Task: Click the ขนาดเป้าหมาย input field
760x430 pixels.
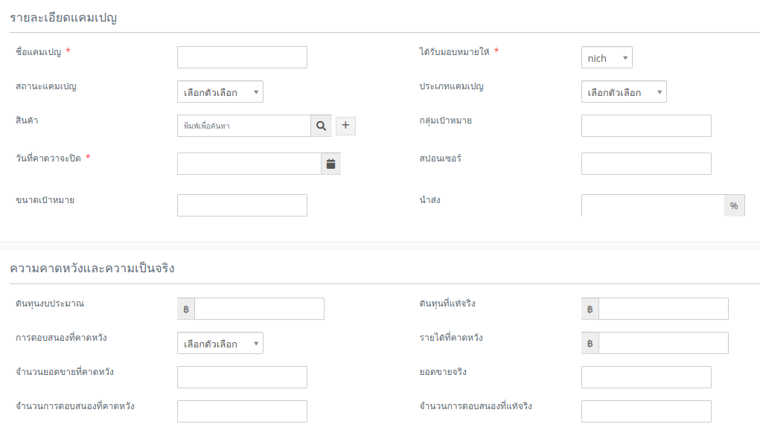Action: 242,205
